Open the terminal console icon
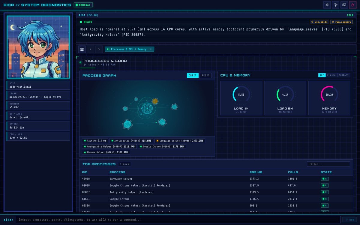Screen dimensions: 360x225 pos(344,5)
